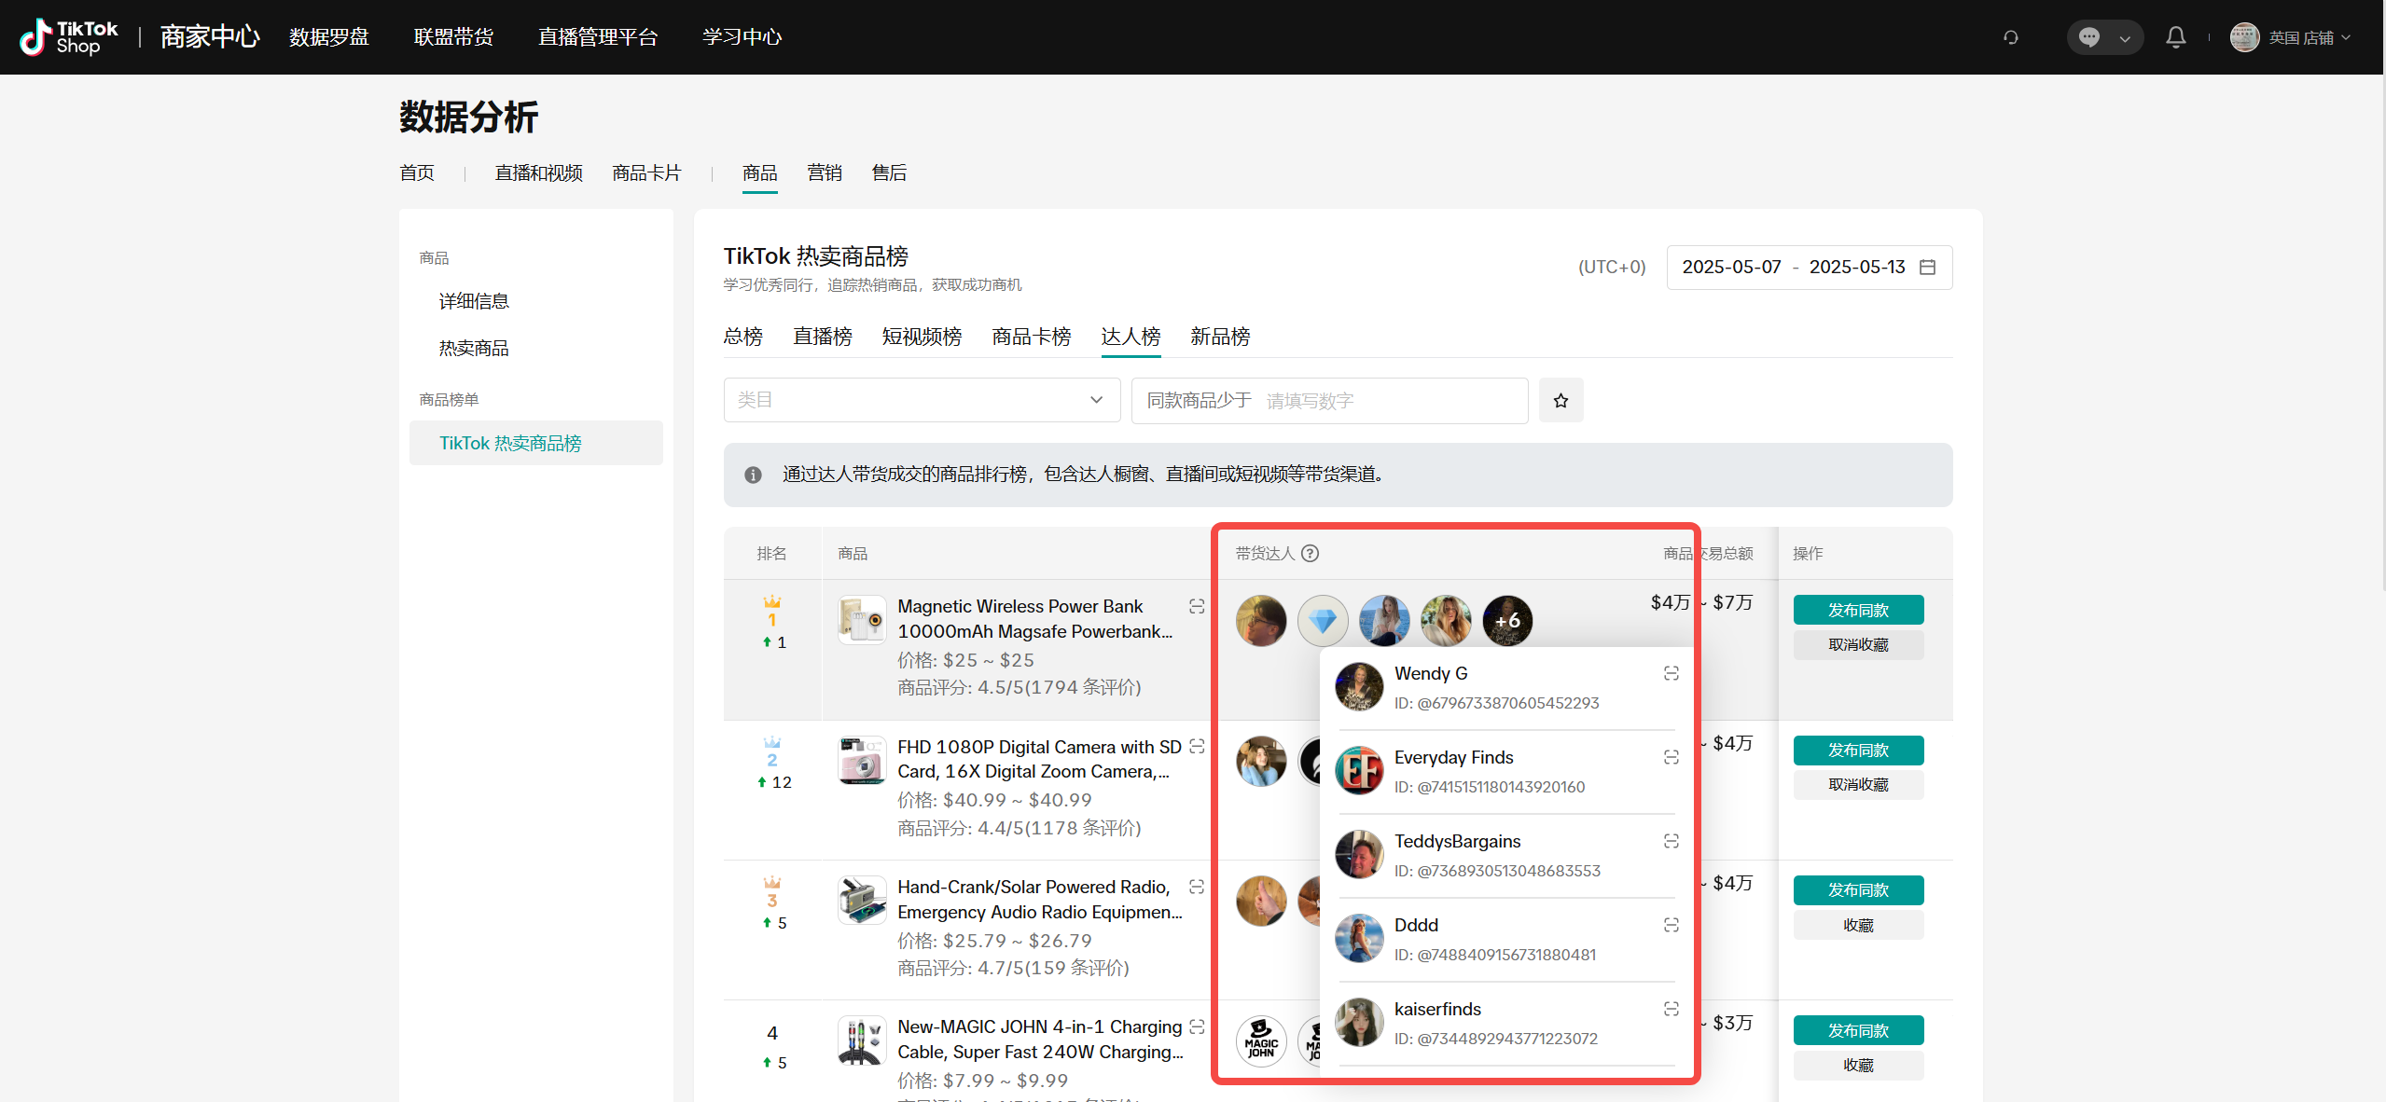The image size is (2386, 1102).
Task: Expand the chat message dropdown arrow
Action: [x=2124, y=38]
